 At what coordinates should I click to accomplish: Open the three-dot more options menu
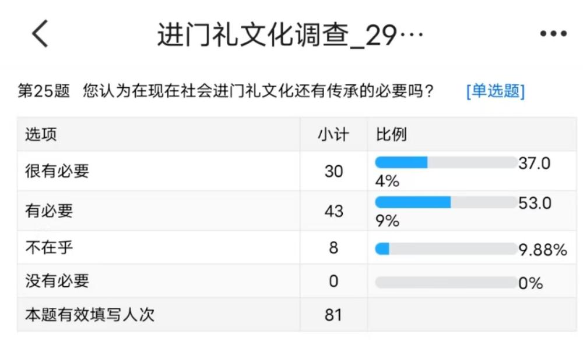pos(553,34)
